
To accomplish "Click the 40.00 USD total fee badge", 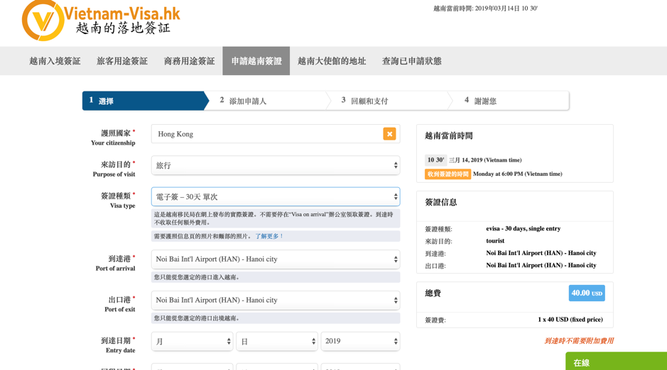I will [x=587, y=293].
